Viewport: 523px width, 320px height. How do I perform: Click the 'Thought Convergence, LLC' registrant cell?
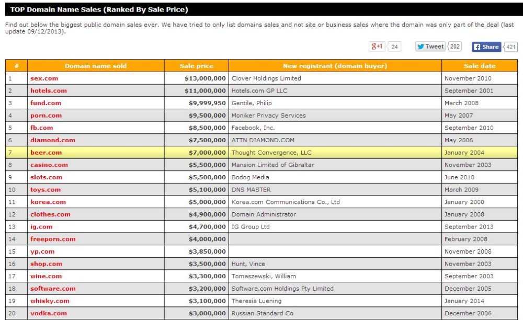coord(335,152)
